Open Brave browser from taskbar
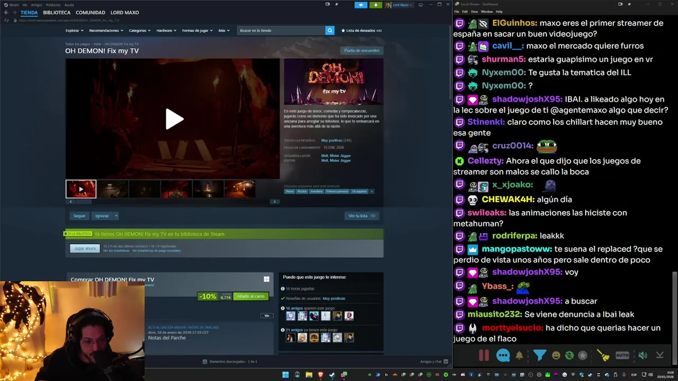 click(x=320, y=375)
